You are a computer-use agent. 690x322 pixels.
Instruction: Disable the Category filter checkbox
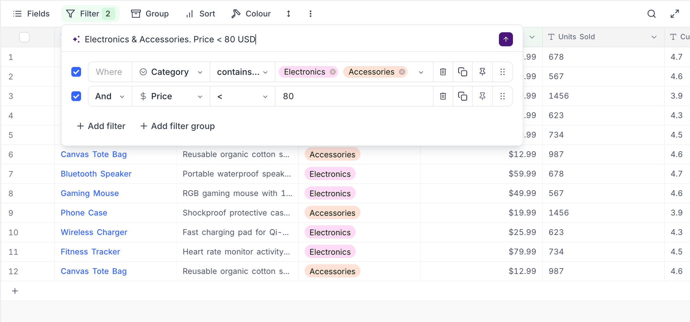(76, 72)
